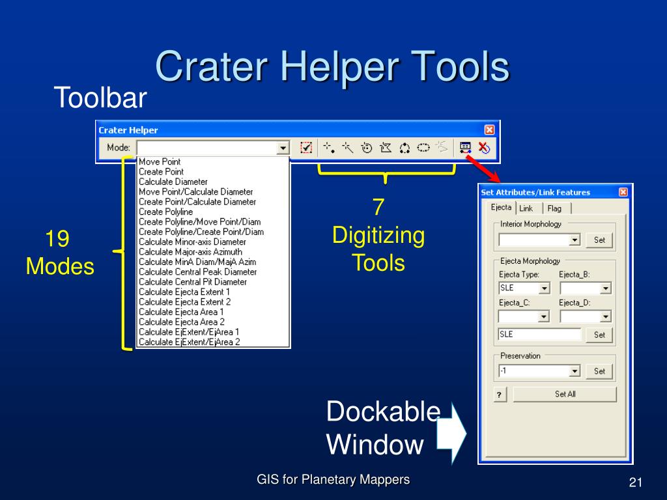Switch to the Flag tab

coord(554,208)
